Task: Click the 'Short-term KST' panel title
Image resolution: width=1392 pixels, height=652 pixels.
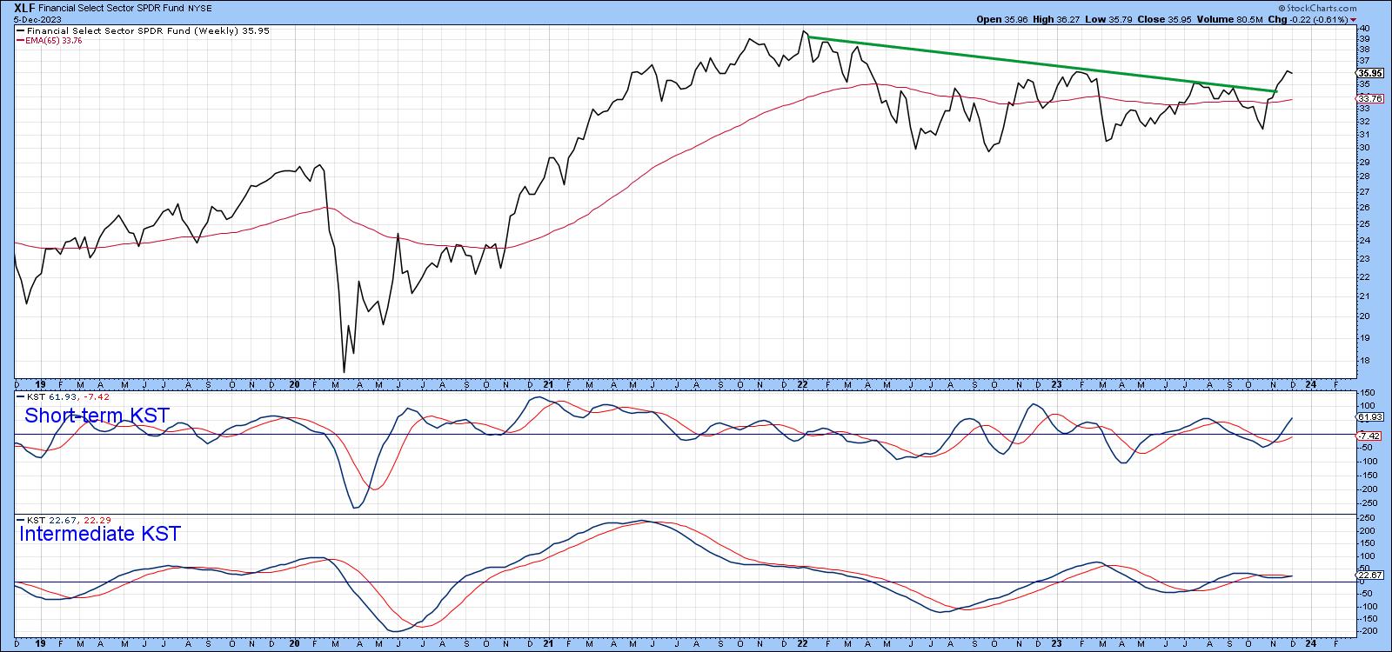Action: coord(97,416)
